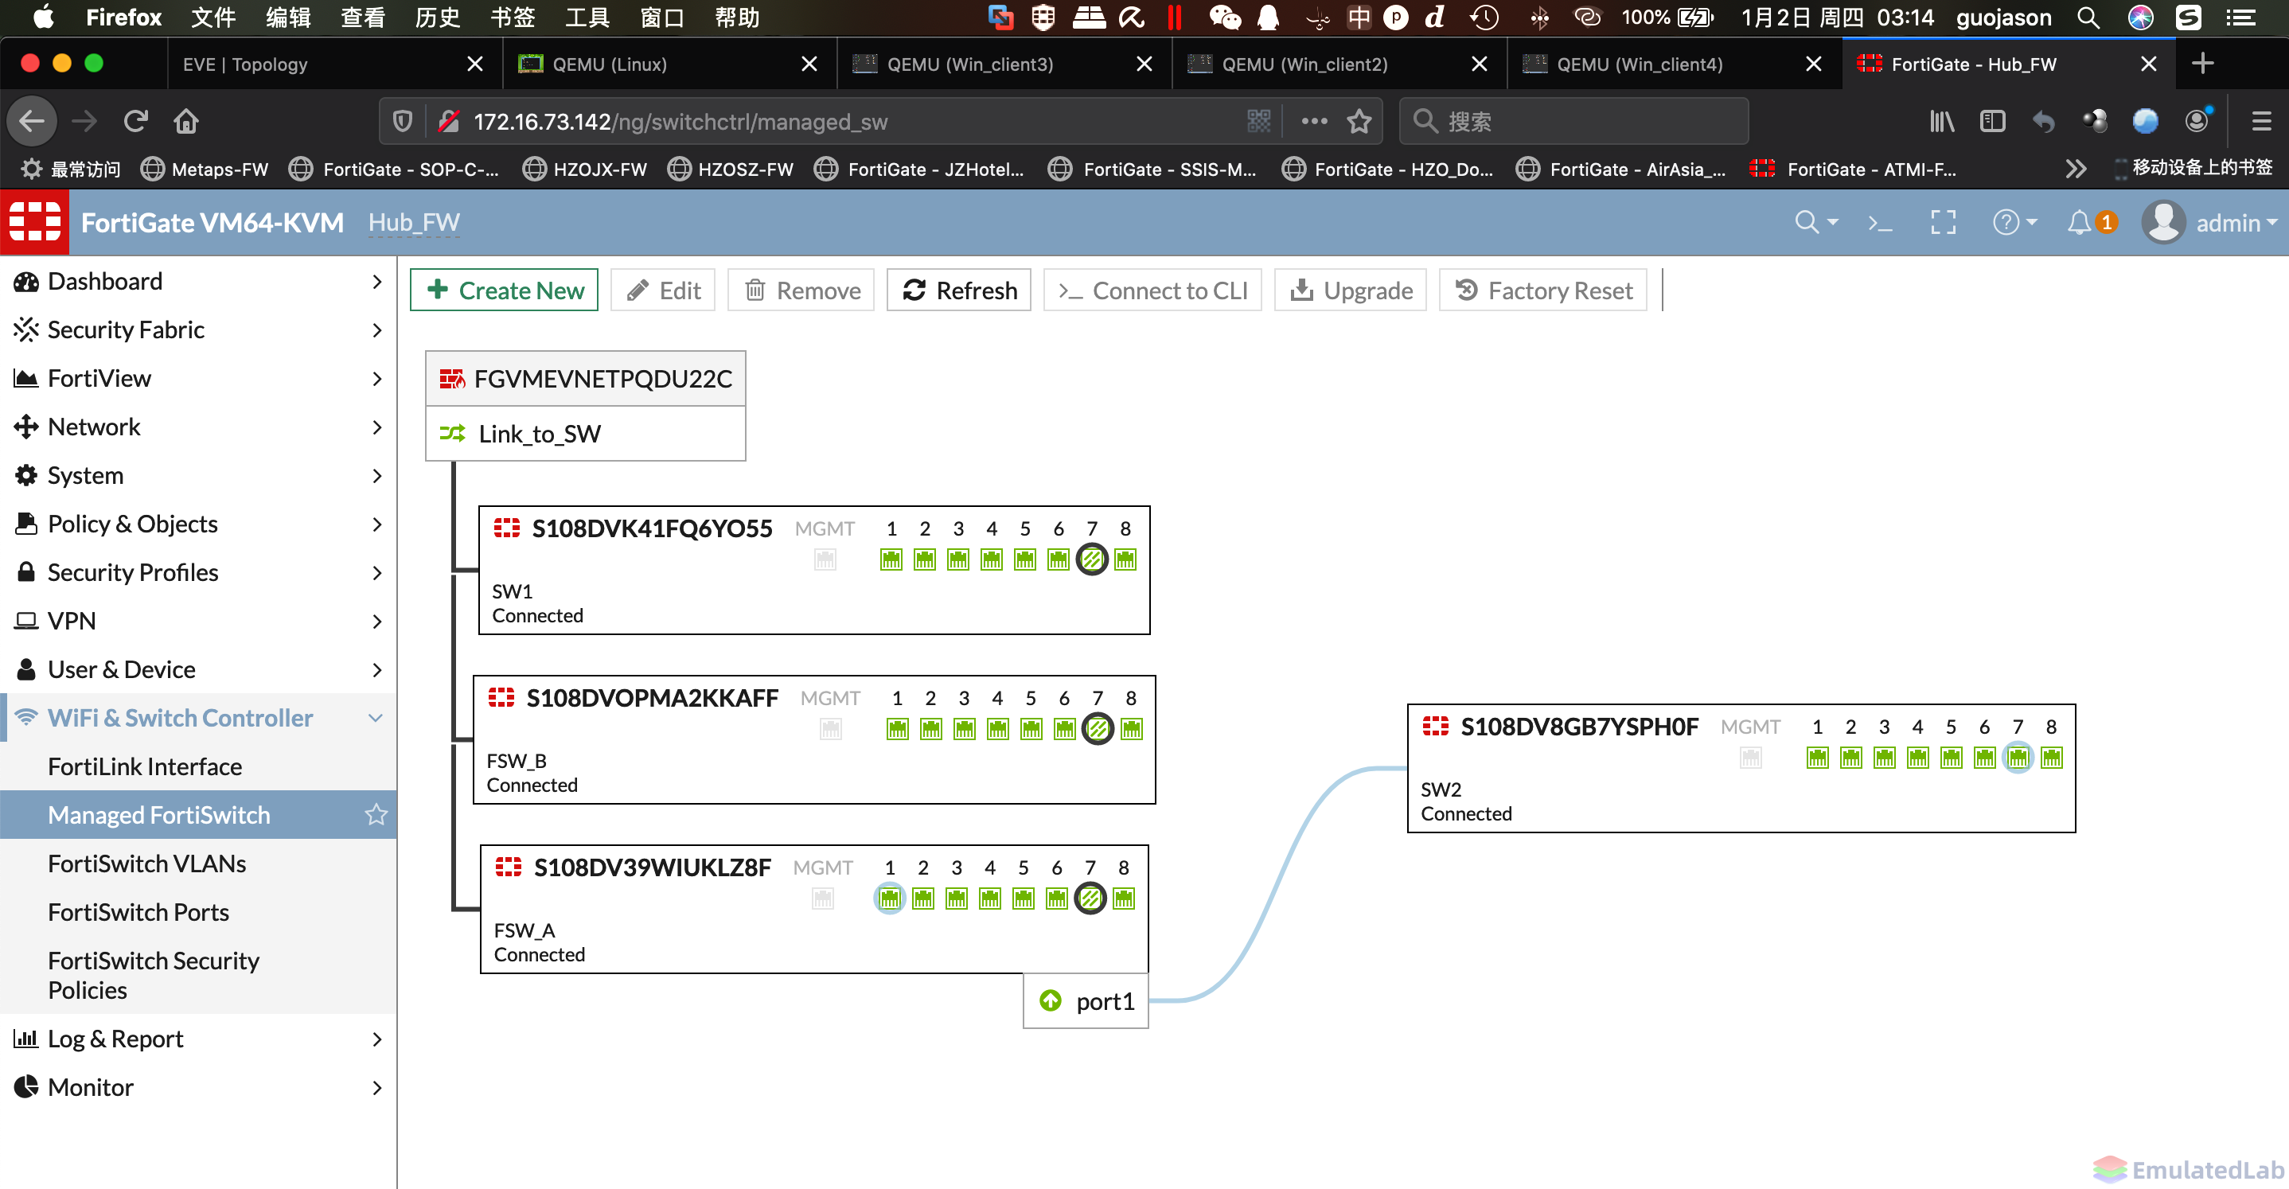
Task: Open the CLI console icon in header
Action: (1879, 223)
